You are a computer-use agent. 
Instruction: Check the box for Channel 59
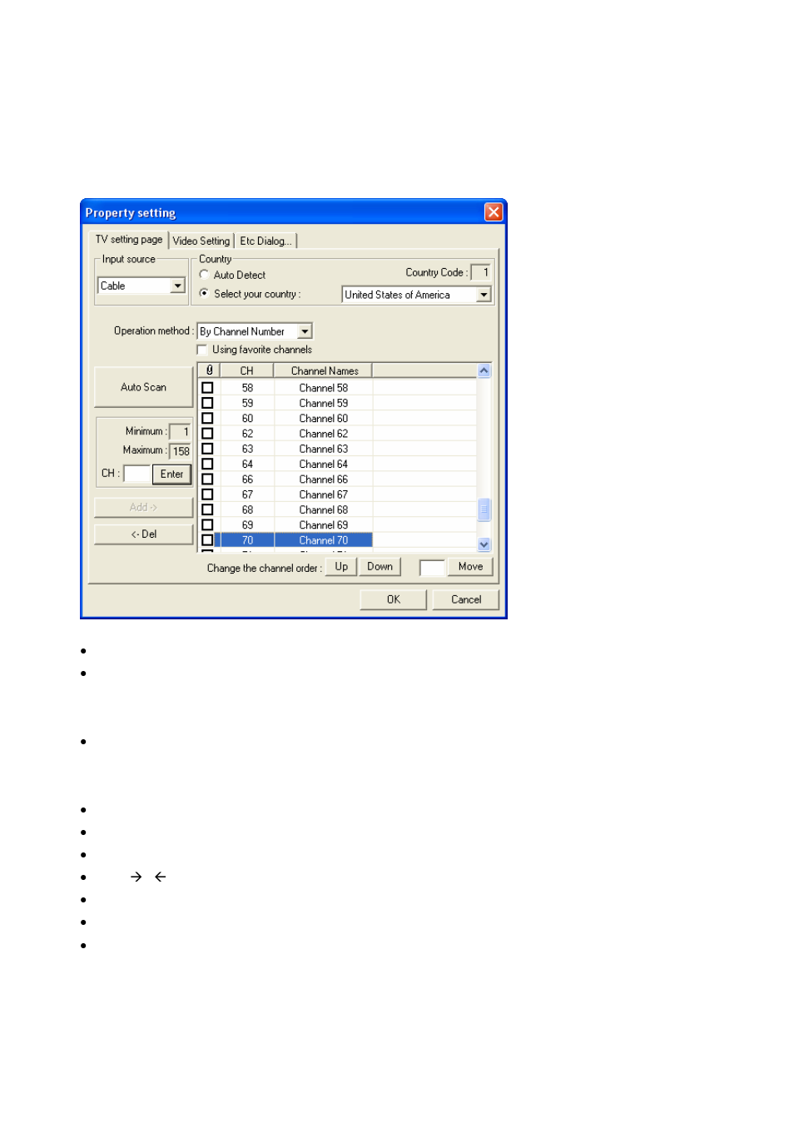click(x=208, y=403)
